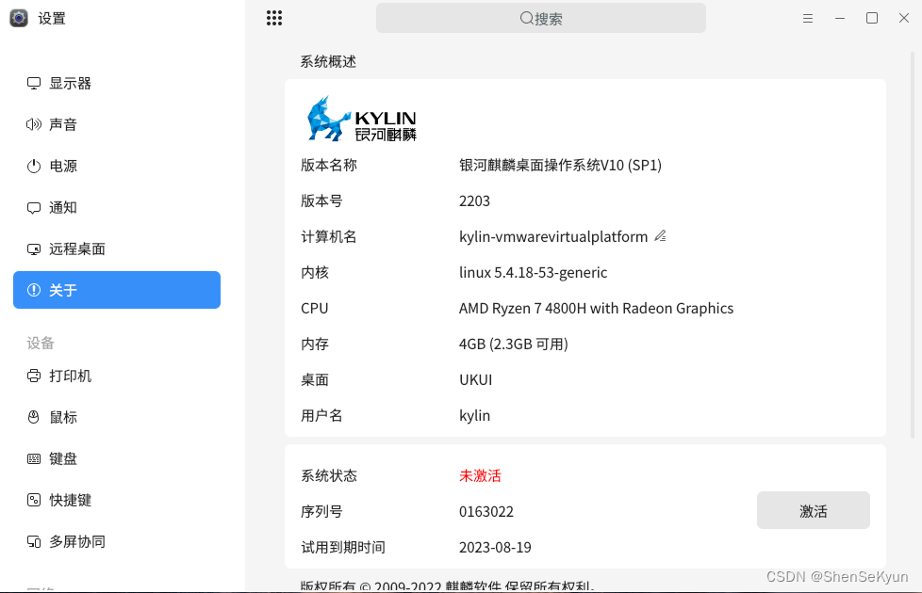922x593 pixels.
Task: Open the 通知 settings
Action: pos(116,208)
